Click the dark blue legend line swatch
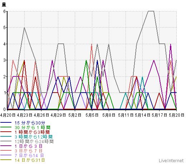 6,122
